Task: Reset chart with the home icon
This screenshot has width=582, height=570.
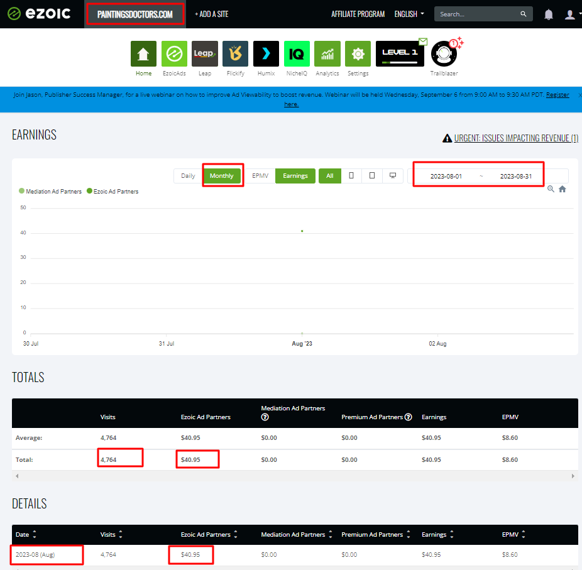Action: (x=563, y=189)
